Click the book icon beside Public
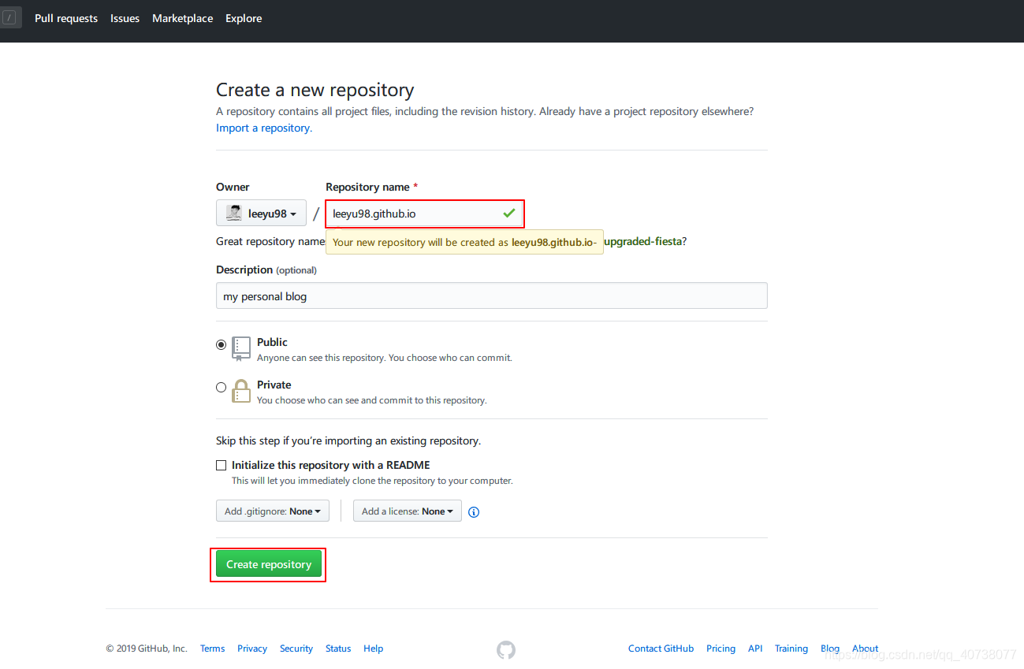Image resolution: width=1024 pixels, height=669 pixels. click(x=241, y=348)
